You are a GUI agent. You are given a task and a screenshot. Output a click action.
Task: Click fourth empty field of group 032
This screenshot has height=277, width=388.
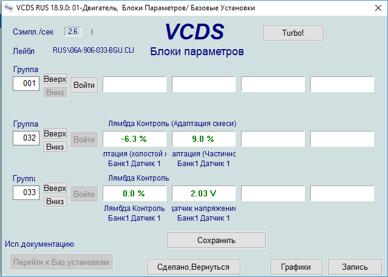(342, 139)
